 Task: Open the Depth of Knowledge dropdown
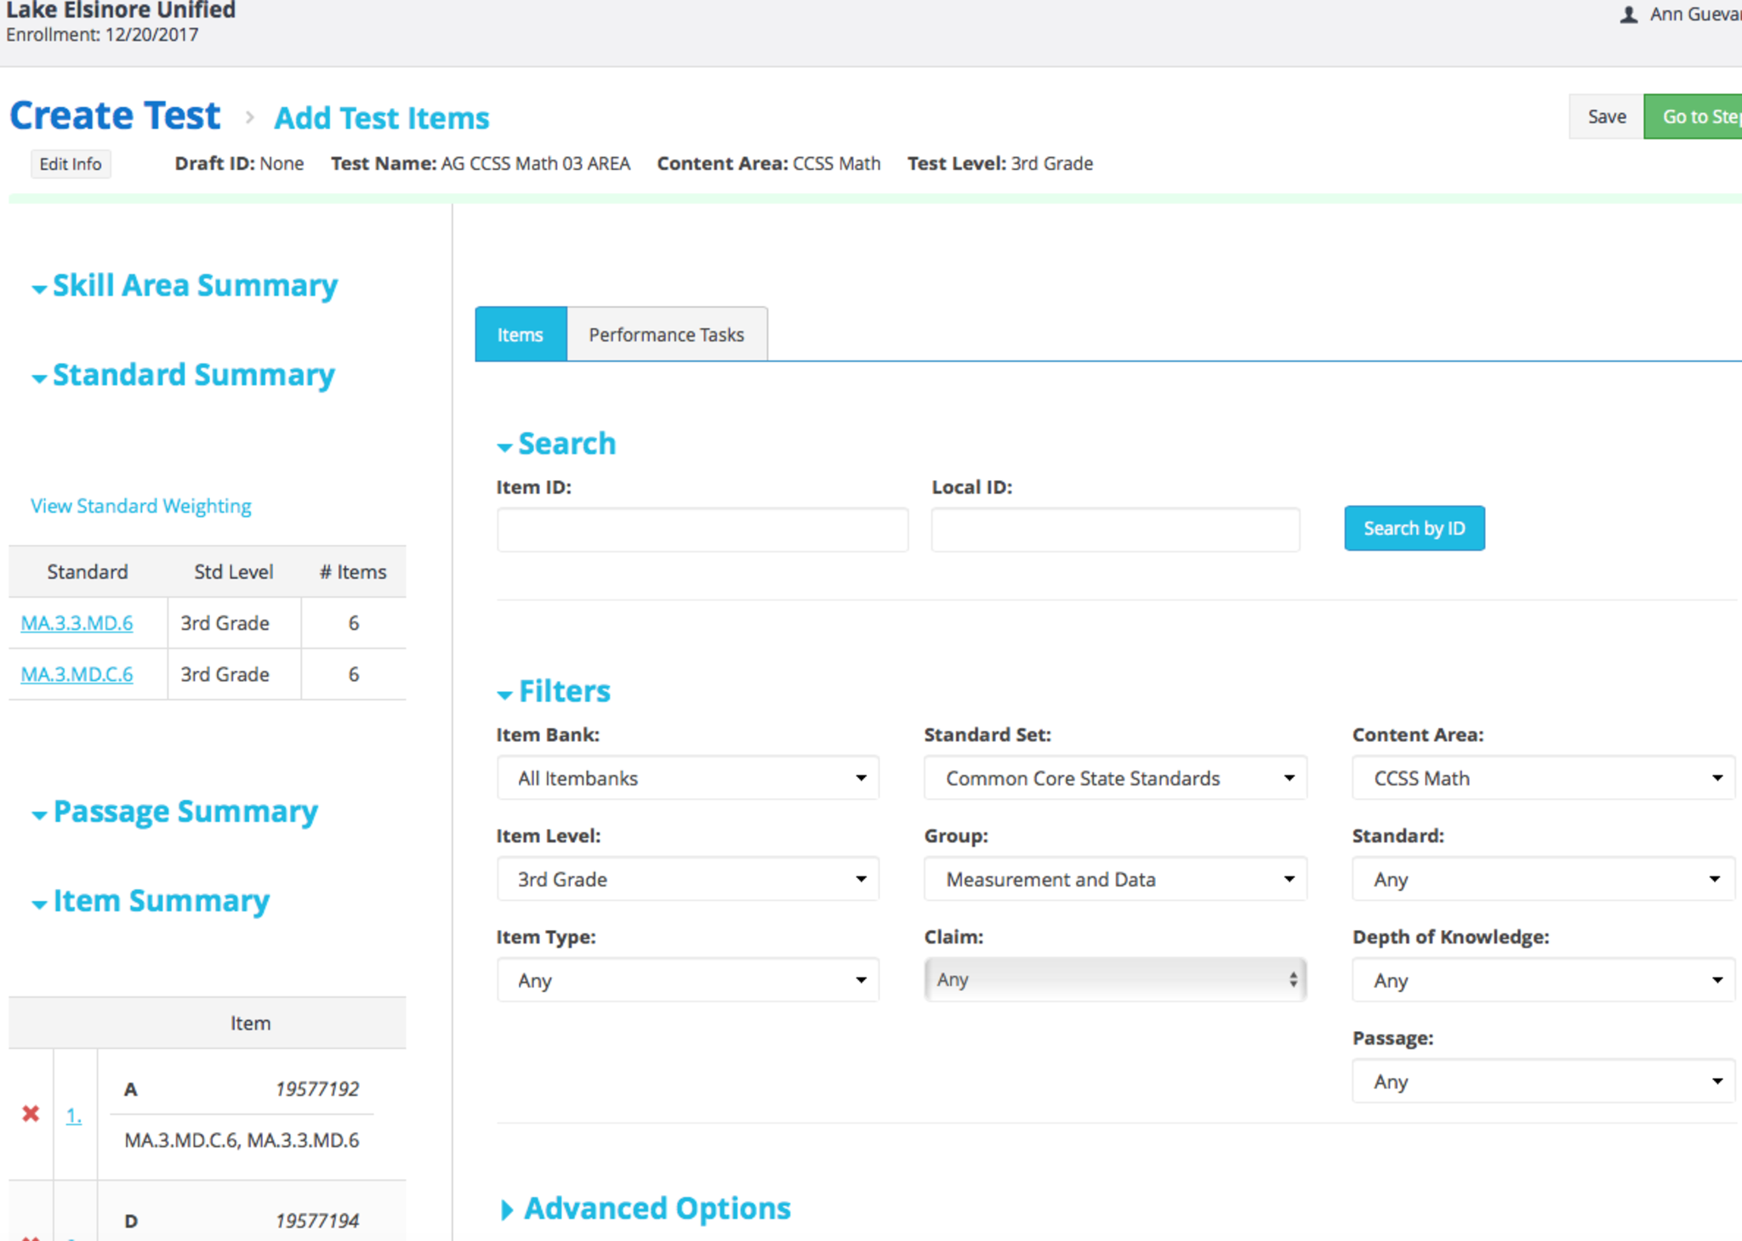[x=1542, y=980]
